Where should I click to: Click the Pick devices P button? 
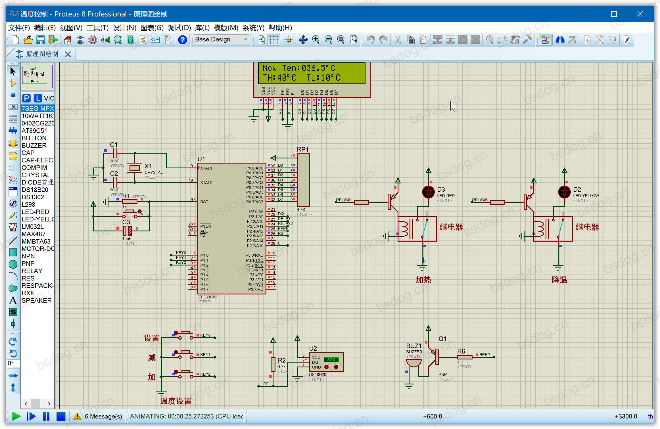click(26, 98)
